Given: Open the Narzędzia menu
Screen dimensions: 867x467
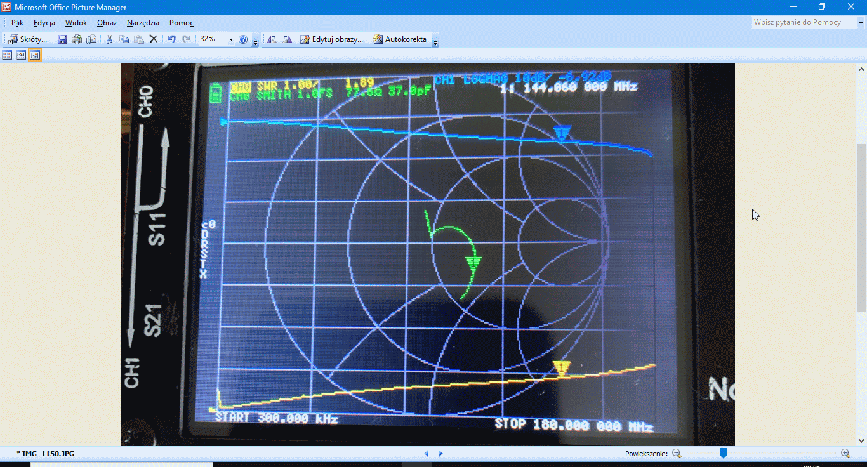Looking at the screenshot, I should [143, 23].
